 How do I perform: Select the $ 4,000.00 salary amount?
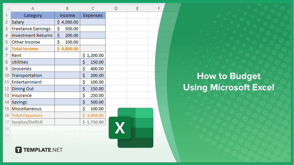67,22
